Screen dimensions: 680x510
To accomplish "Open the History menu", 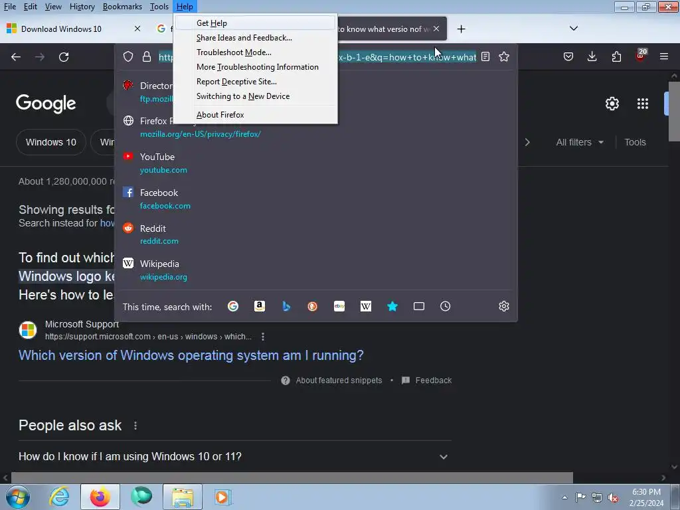I will point(82,7).
